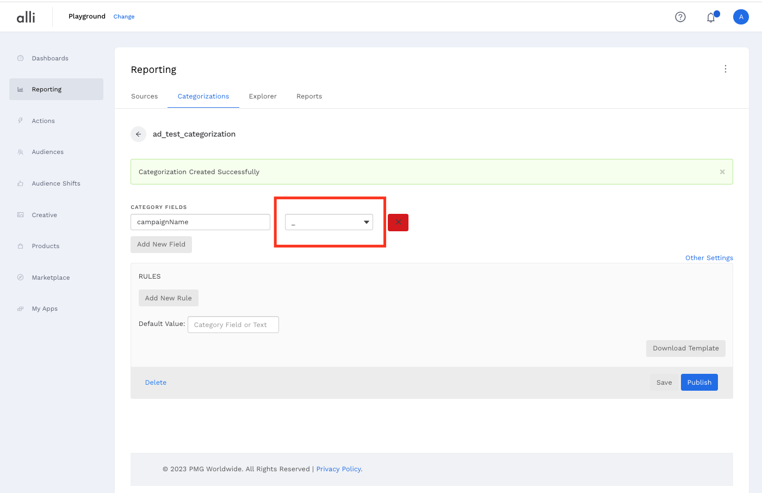Switch to the Sources tab
This screenshot has height=493, width=762.
(144, 96)
